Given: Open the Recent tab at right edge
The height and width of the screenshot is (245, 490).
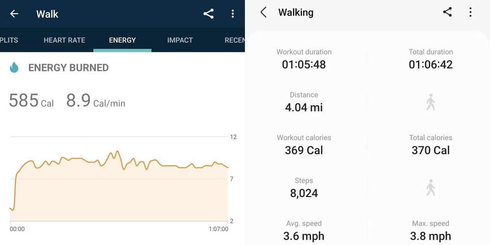Looking at the screenshot, I should 235,40.
